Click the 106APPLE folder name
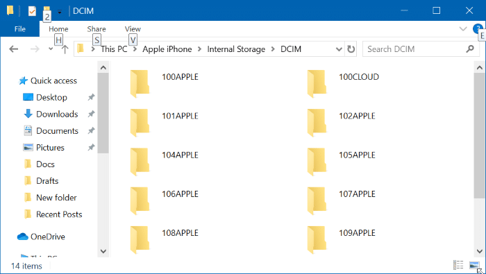This screenshot has width=486, height=274. coord(180,194)
